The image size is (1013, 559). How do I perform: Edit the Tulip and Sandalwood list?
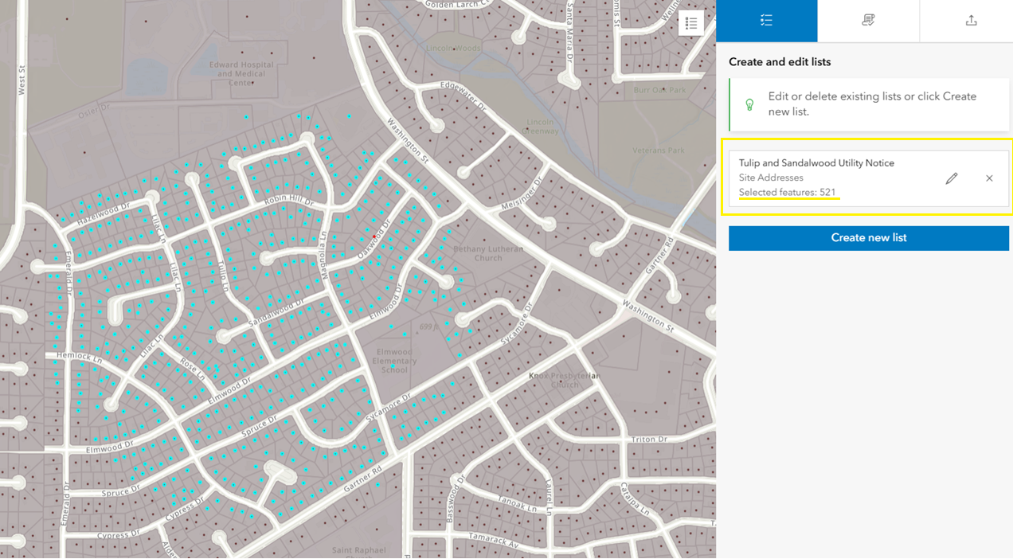point(951,178)
